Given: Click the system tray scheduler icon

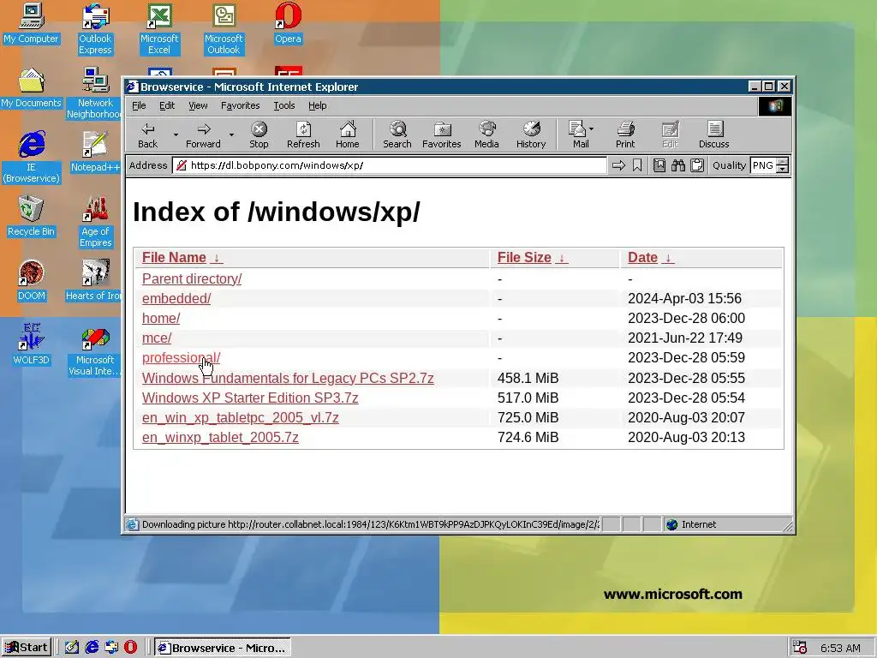Looking at the screenshot, I should click(x=801, y=648).
